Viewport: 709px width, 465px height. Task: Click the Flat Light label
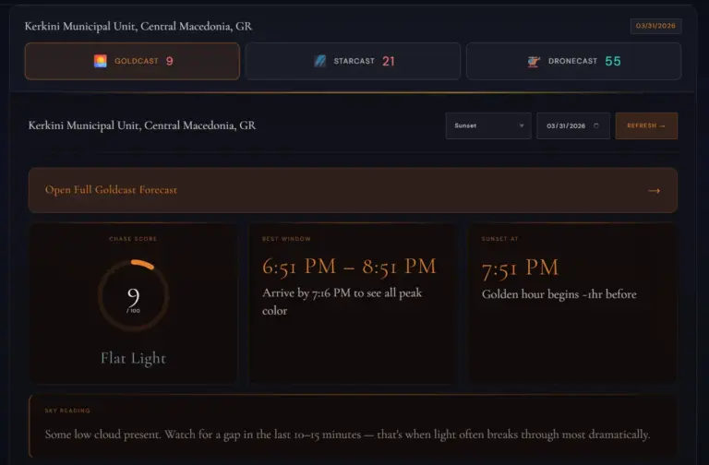(x=133, y=358)
